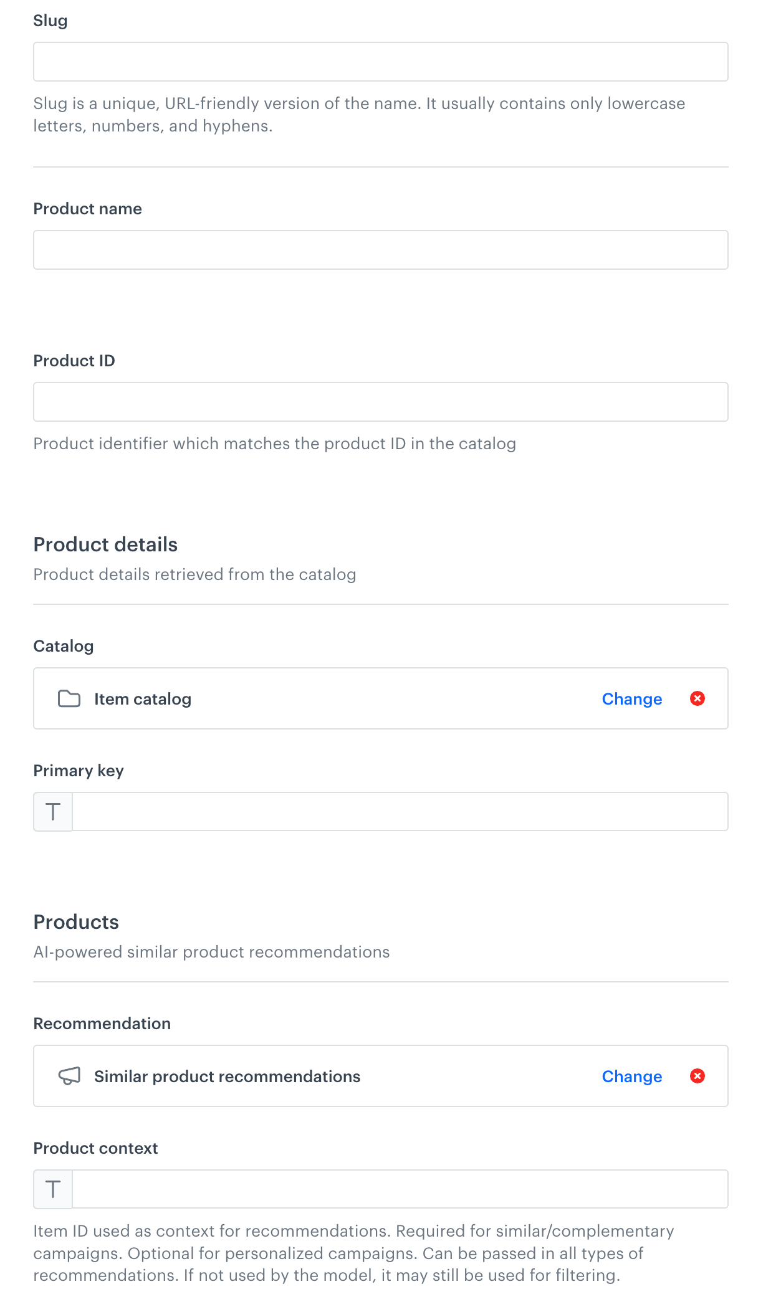Click the Products section heading
Image resolution: width=781 pixels, height=1312 pixels.
click(76, 922)
